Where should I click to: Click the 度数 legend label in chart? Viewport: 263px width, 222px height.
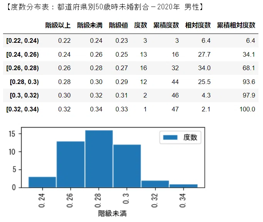point(190,138)
